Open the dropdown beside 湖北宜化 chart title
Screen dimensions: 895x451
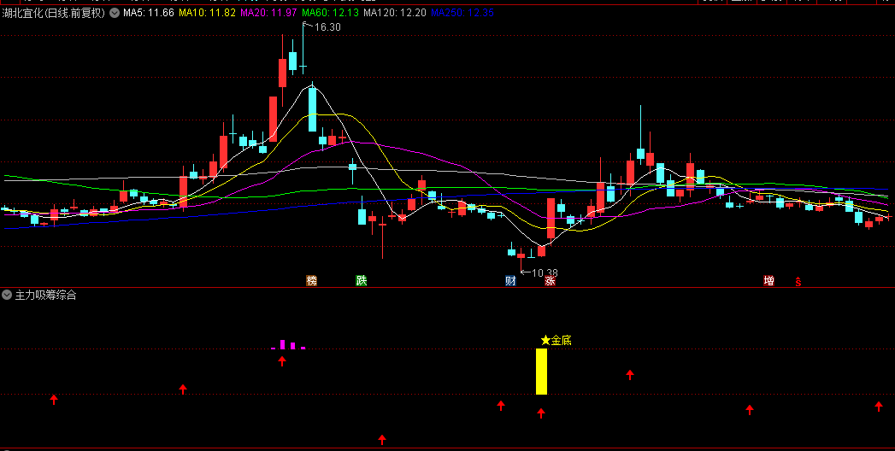tap(115, 13)
